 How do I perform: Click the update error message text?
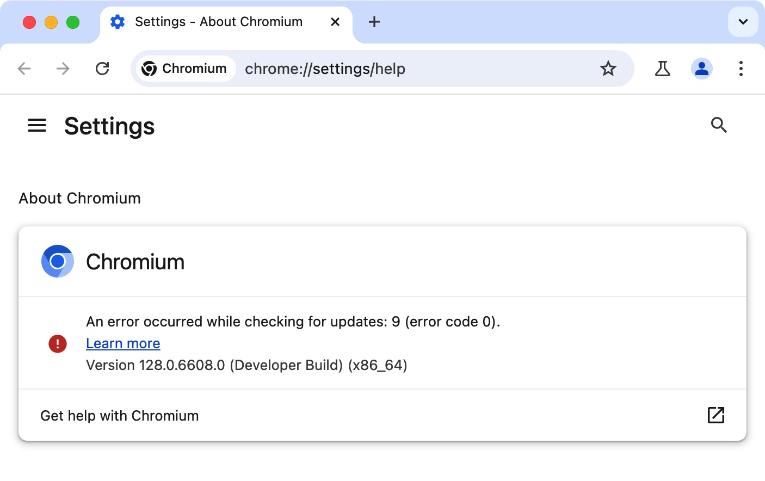[x=293, y=322]
